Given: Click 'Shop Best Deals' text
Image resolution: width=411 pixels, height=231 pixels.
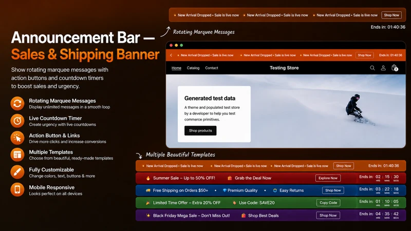Looking at the screenshot, I should 264,216.
